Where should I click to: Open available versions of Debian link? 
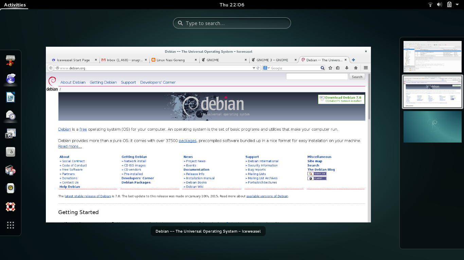(267, 196)
